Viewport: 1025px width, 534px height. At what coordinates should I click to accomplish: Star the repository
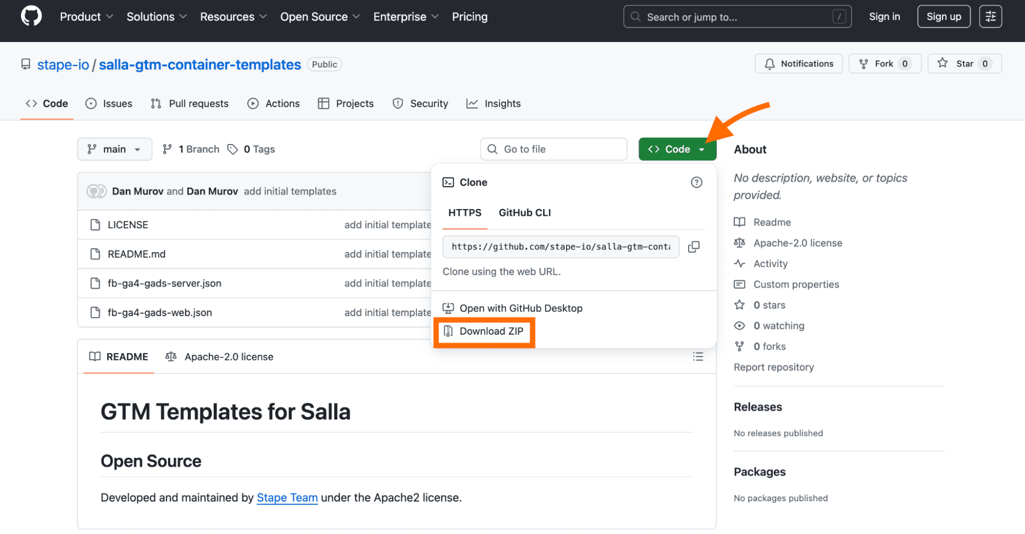pyautogui.click(x=964, y=64)
